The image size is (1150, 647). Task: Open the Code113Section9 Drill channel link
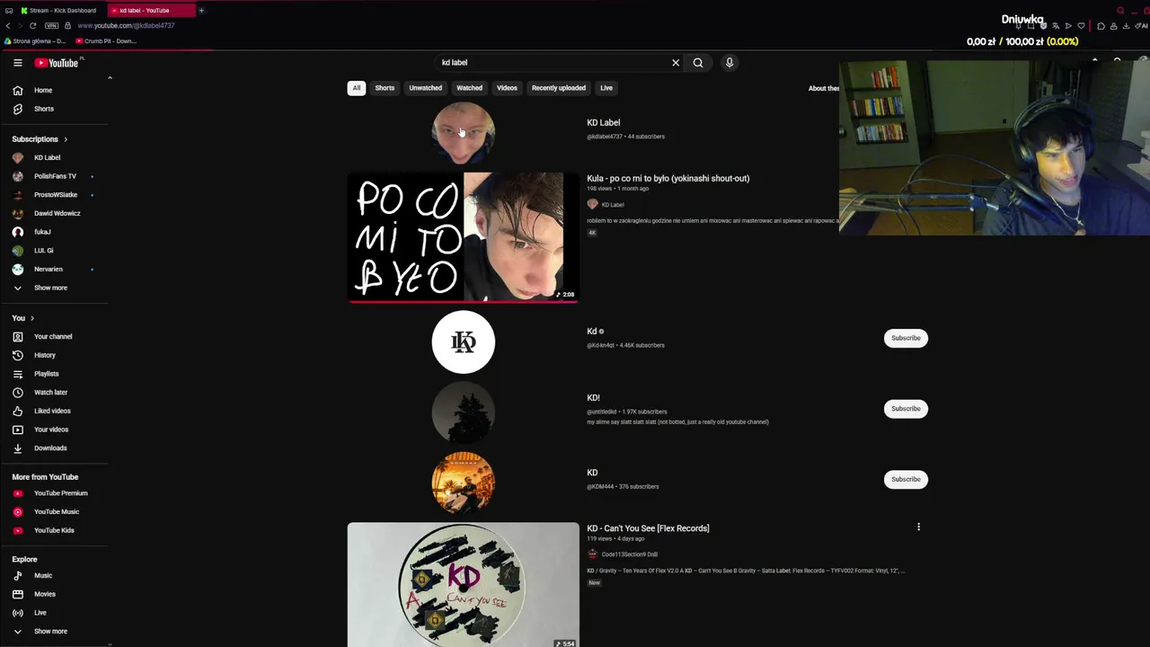pos(629,554)
